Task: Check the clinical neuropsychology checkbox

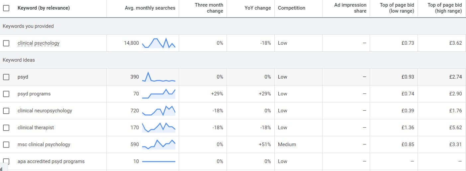Action: point(6,111)
